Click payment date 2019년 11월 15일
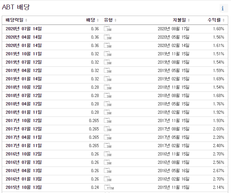This screenshot has height=193, width=231. (x=173, y=54)
